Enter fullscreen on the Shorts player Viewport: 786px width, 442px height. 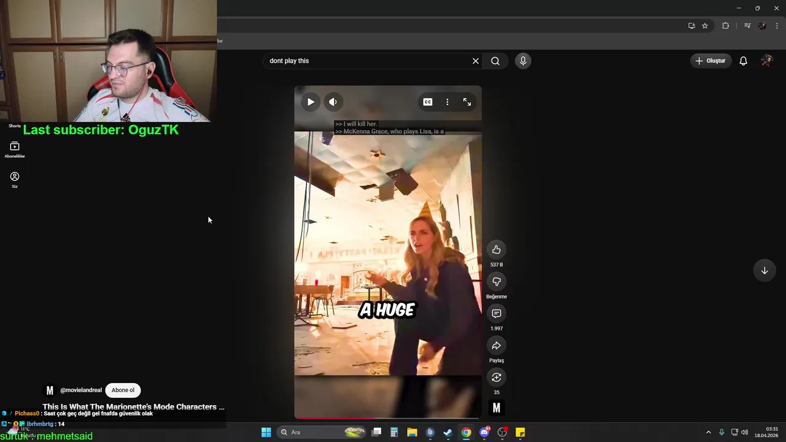point(467,102)
